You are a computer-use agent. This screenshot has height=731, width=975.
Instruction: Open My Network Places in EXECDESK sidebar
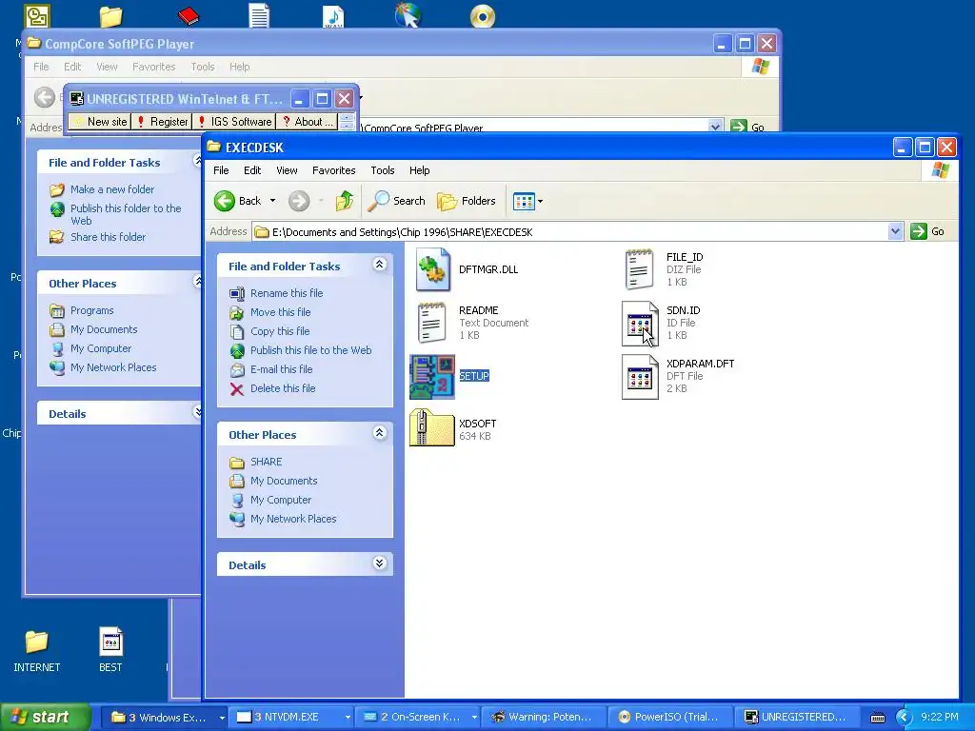[293, 519]
